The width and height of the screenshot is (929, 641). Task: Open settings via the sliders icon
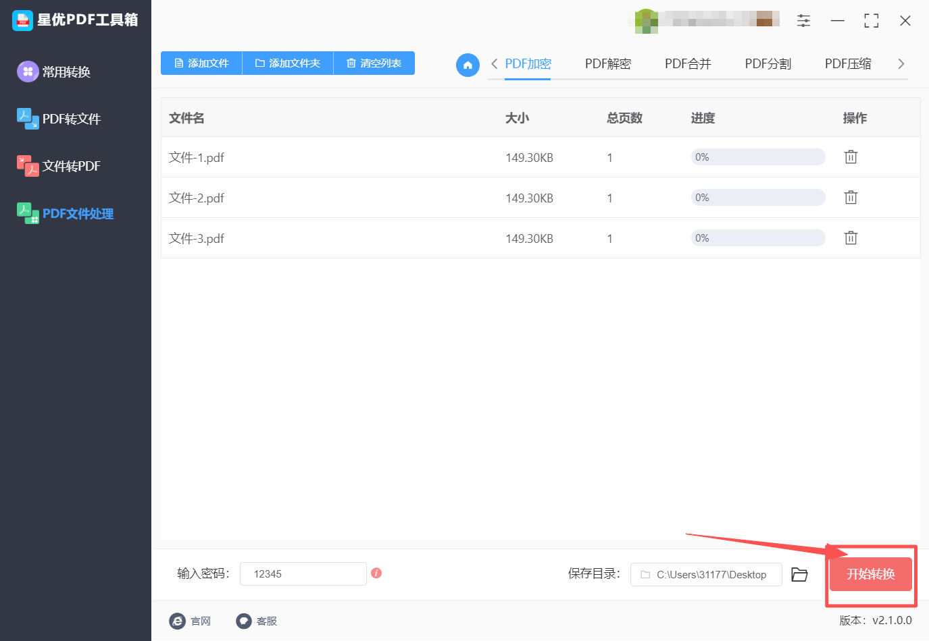coord(803,21)
